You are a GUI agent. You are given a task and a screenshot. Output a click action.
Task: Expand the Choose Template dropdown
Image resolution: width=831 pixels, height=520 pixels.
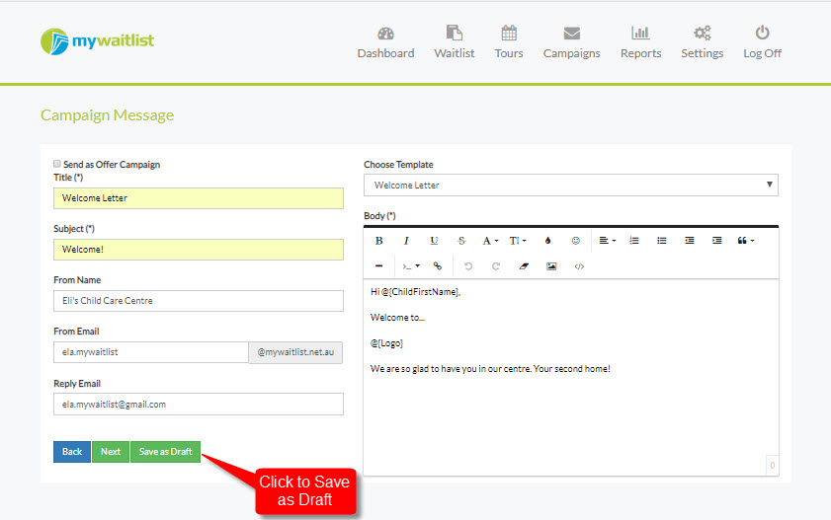pos(571,186)
